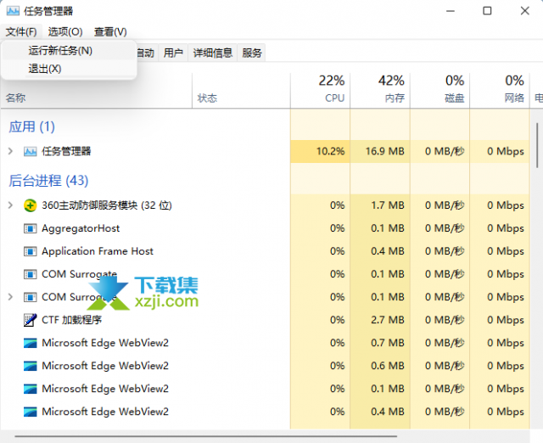Click the 16.9 MB memory value
The width and height of the screenshot is (543, 443).
click(385, 151)
